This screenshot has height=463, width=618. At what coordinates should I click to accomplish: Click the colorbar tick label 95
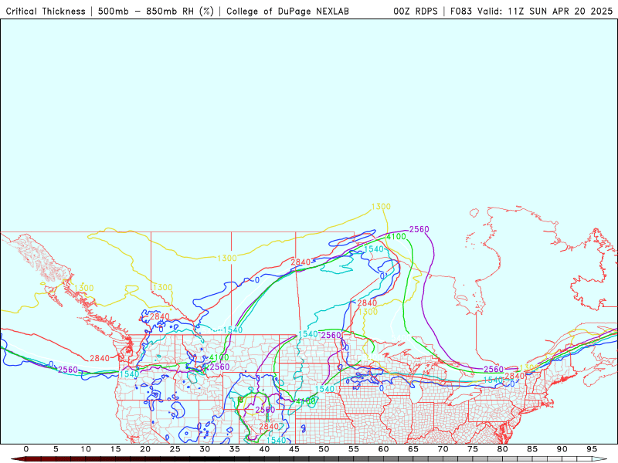(x=592, y=449)
